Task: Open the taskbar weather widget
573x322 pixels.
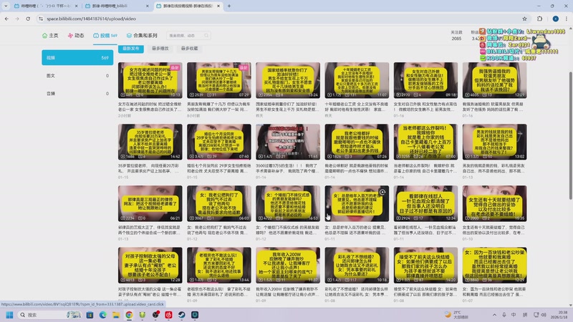Action: tap(456, 315)
